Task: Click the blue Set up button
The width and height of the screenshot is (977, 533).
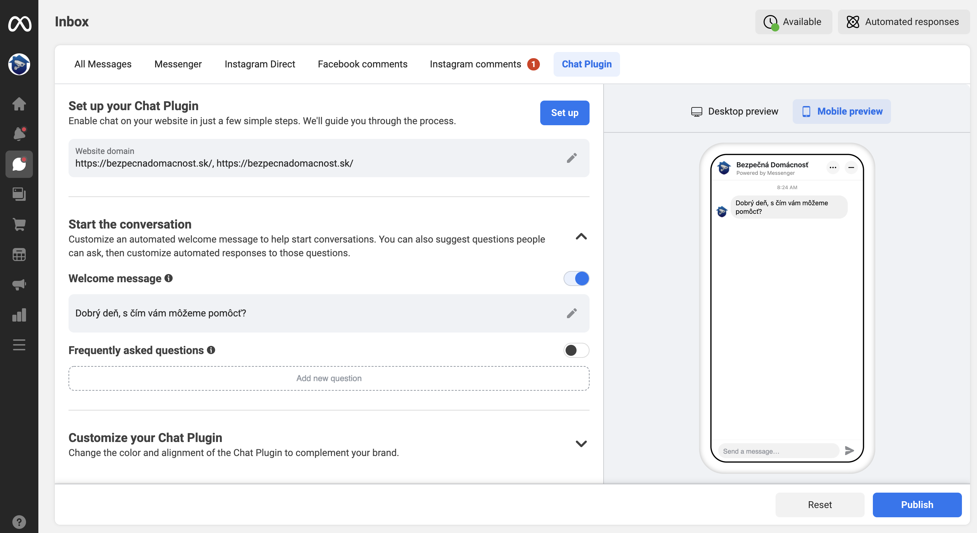Action: coord(565,113)
